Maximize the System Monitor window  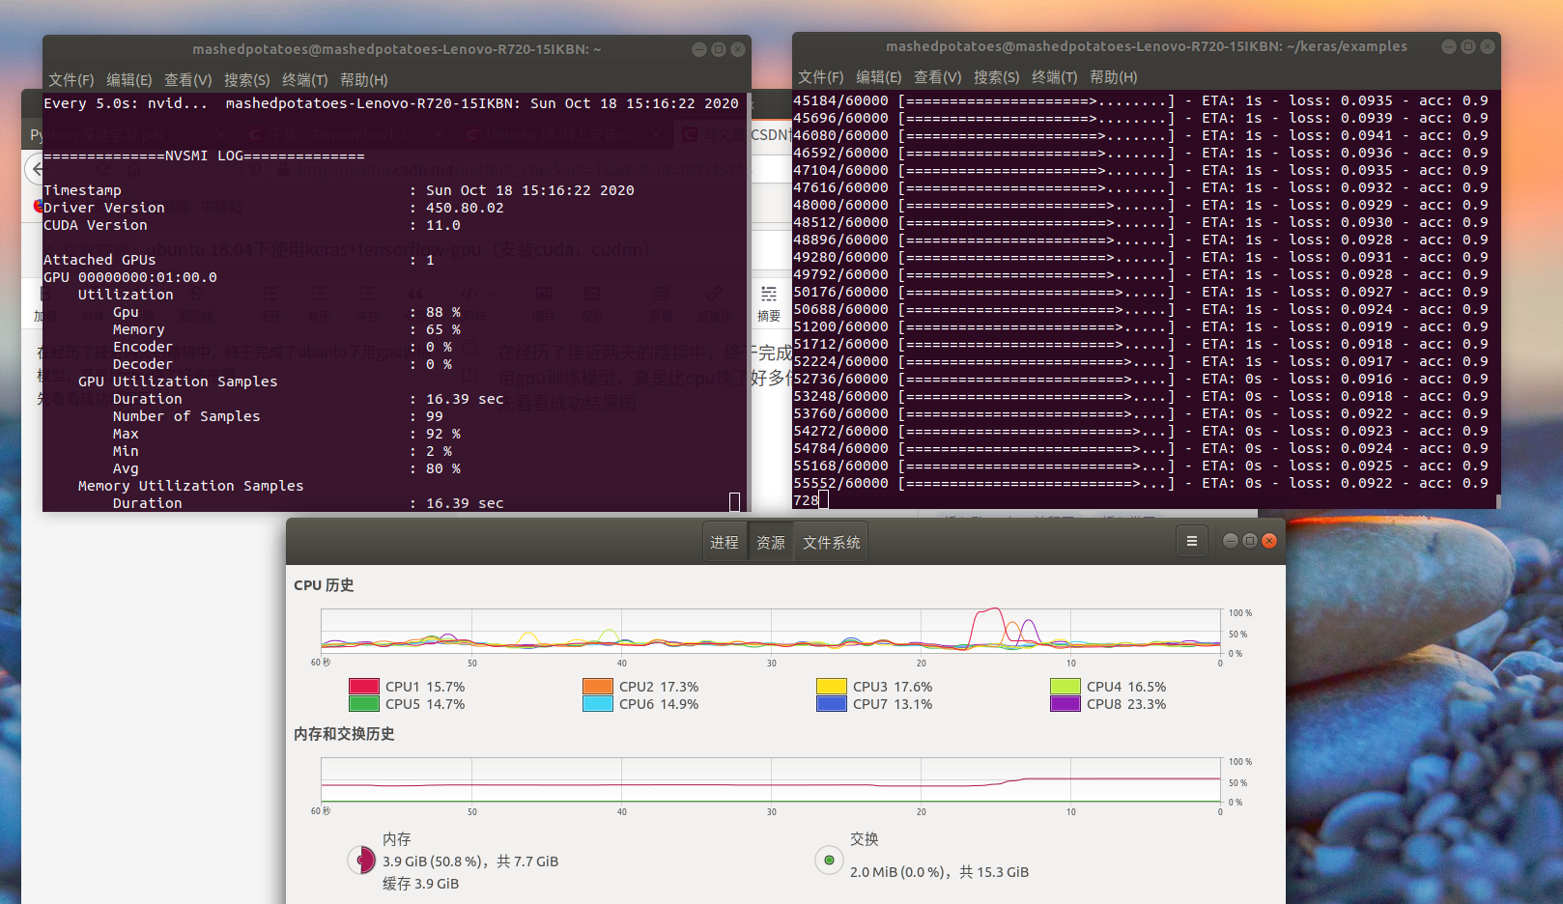click(x=1250, y=541)
